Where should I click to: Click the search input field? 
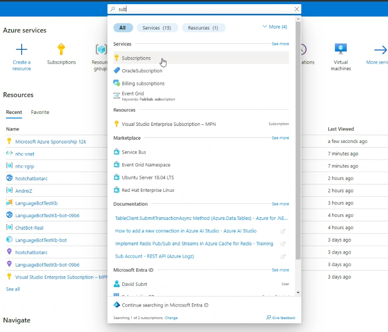(x=203, y=9)
